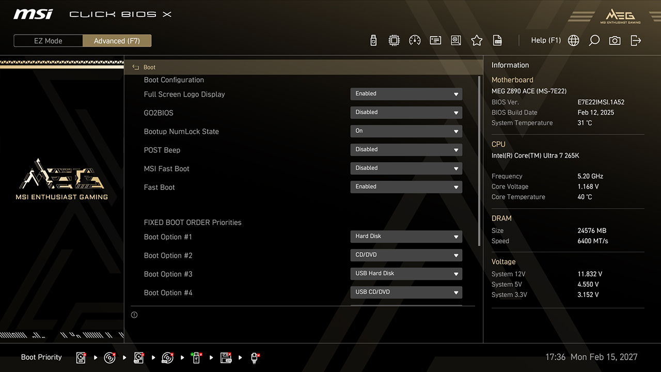Open the Full Screen Logo Display dropdown
The image size is (661, 372).
pos(406,94)
